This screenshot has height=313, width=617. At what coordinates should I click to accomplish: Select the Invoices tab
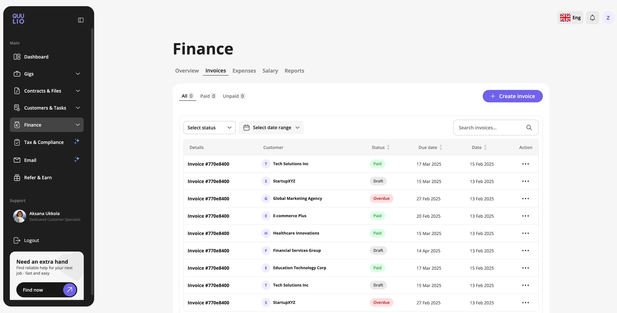216,71
